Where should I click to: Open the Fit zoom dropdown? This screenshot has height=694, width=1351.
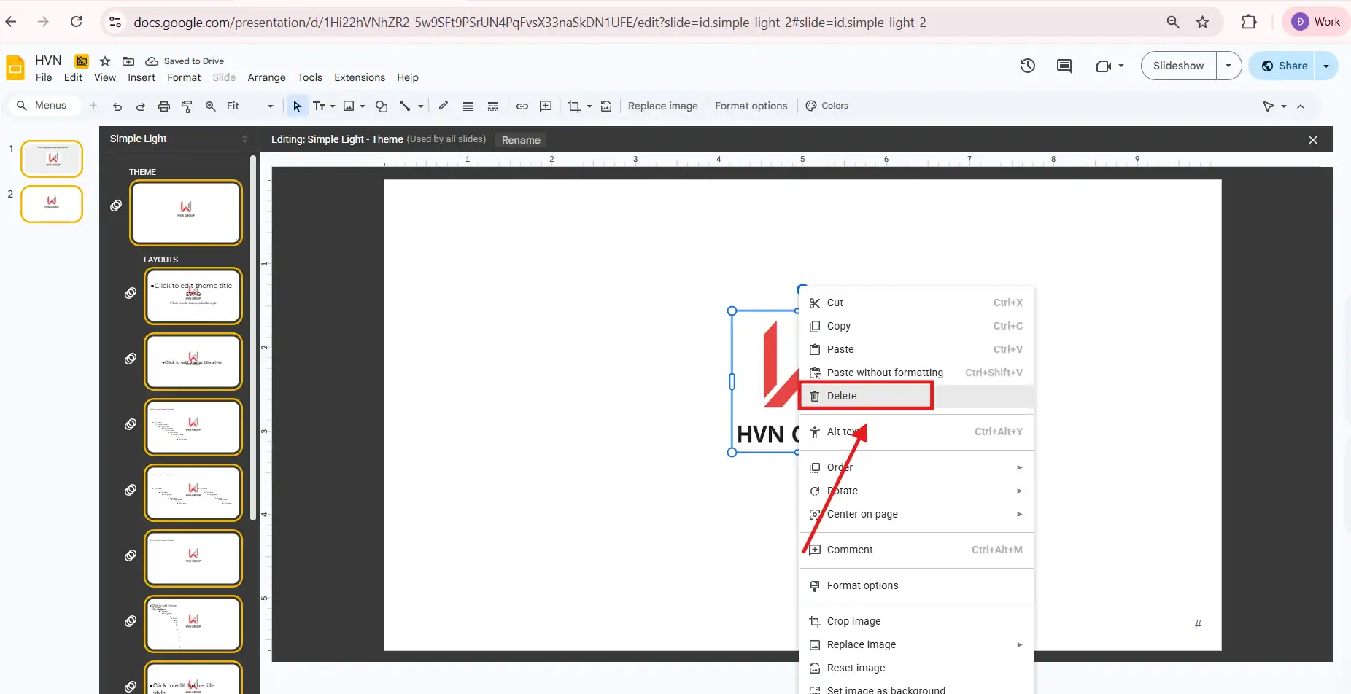pyautogui.click(x=249, y=106)
